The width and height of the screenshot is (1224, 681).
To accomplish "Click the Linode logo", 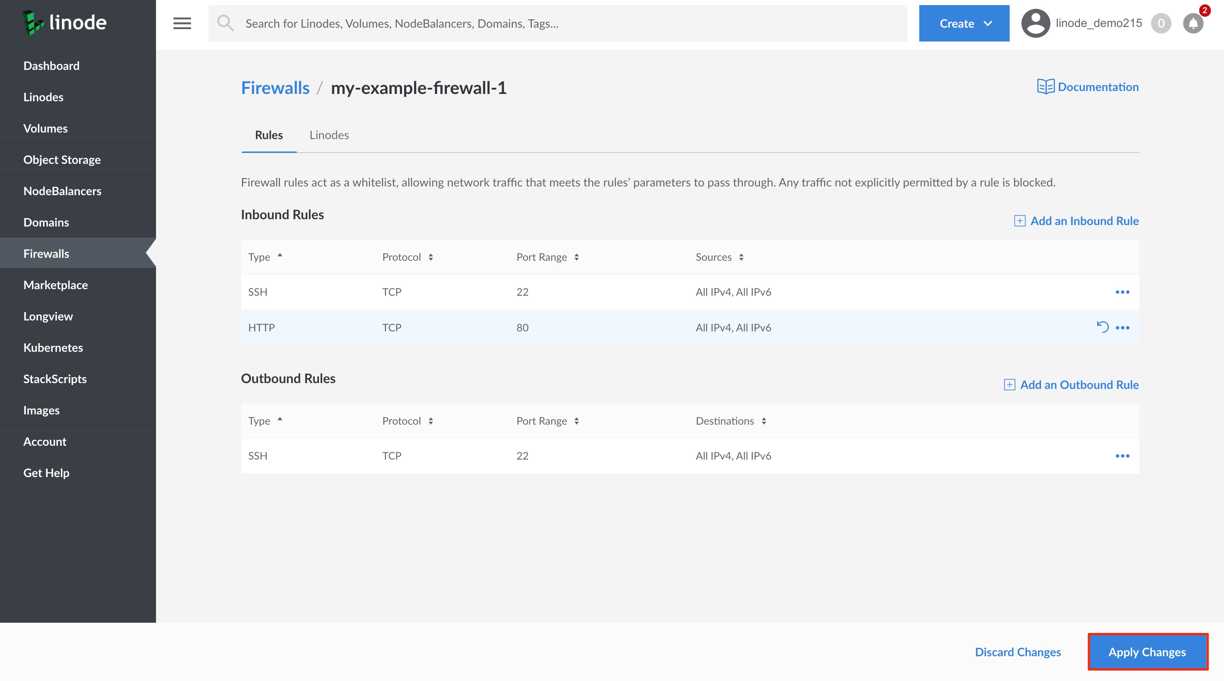I will click(x=65, y=22).
